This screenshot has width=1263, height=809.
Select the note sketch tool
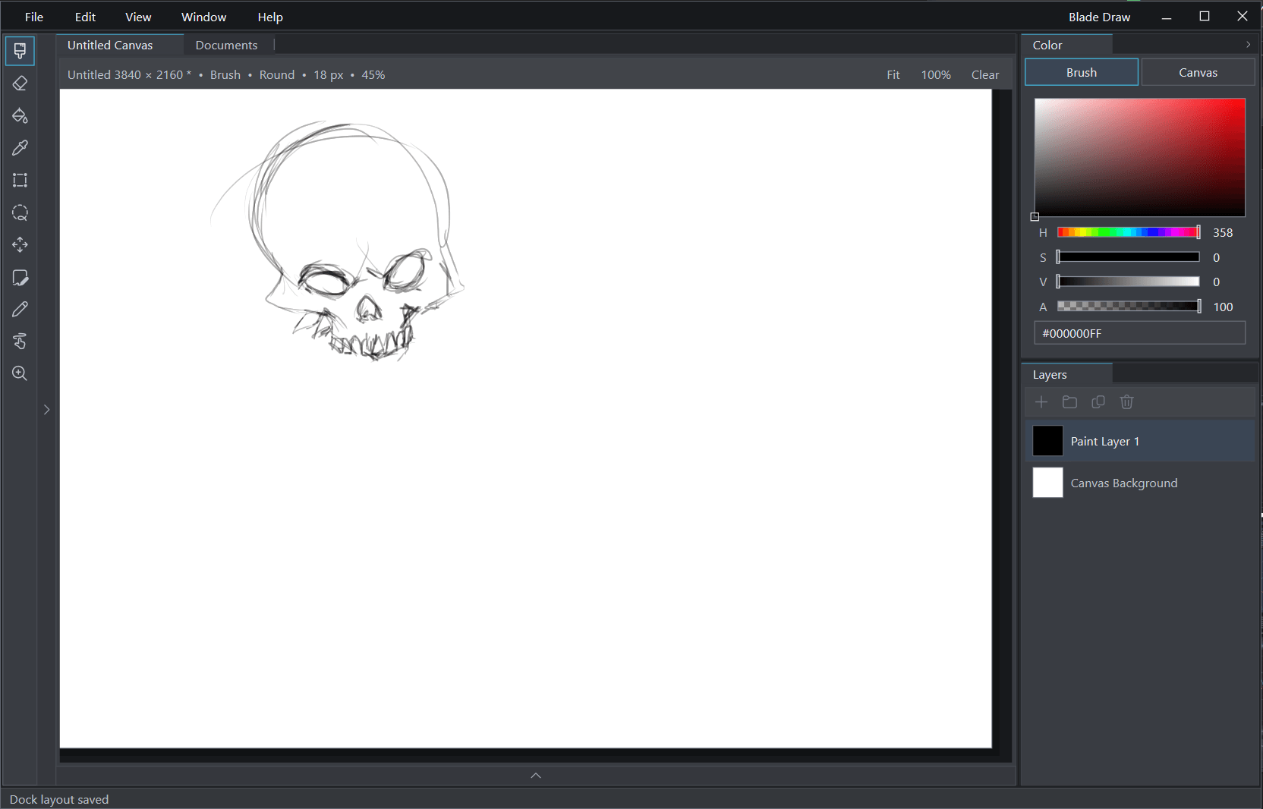[20, 277]
